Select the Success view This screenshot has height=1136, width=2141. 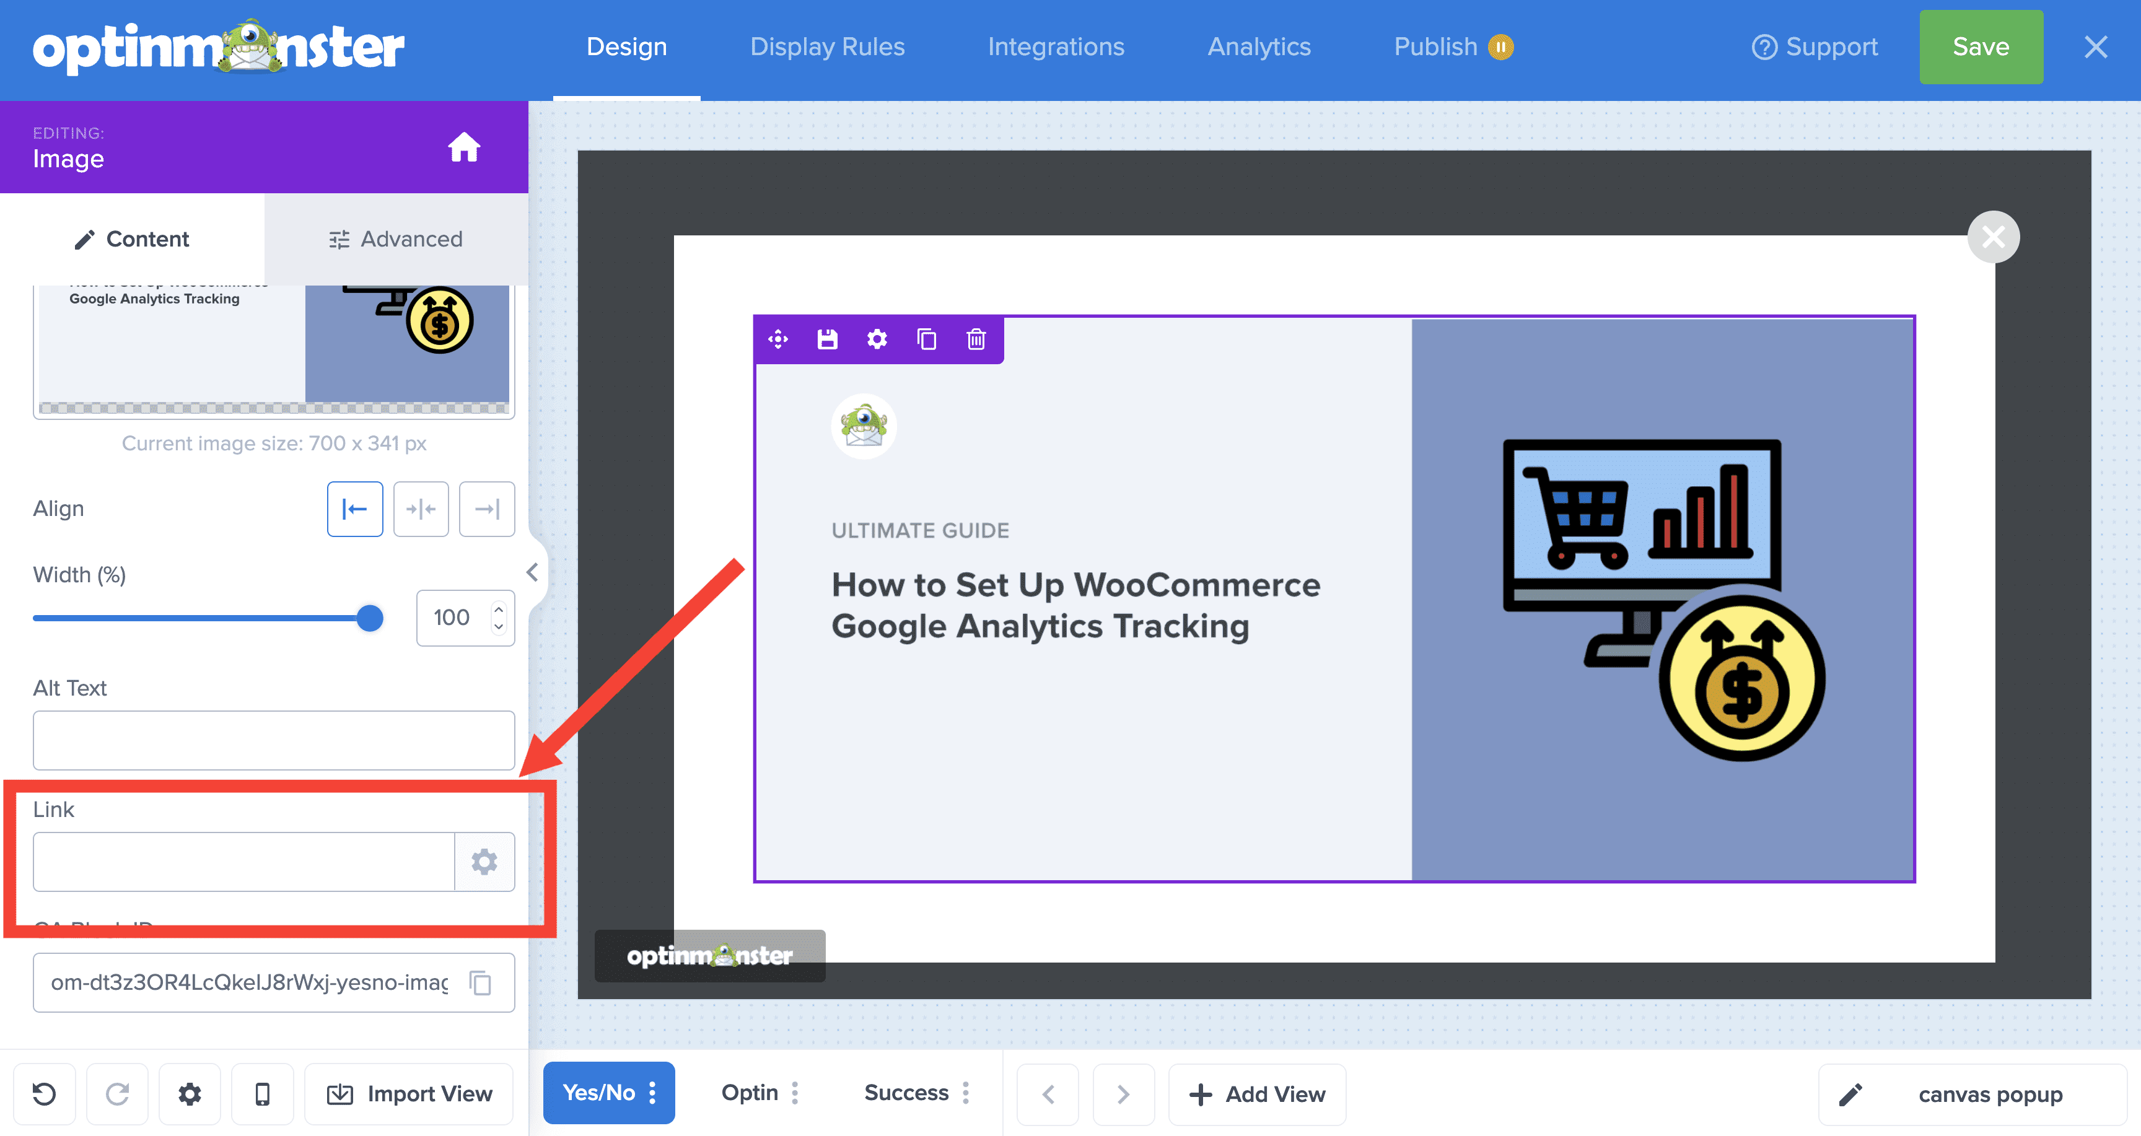(x=906, y=1093)
